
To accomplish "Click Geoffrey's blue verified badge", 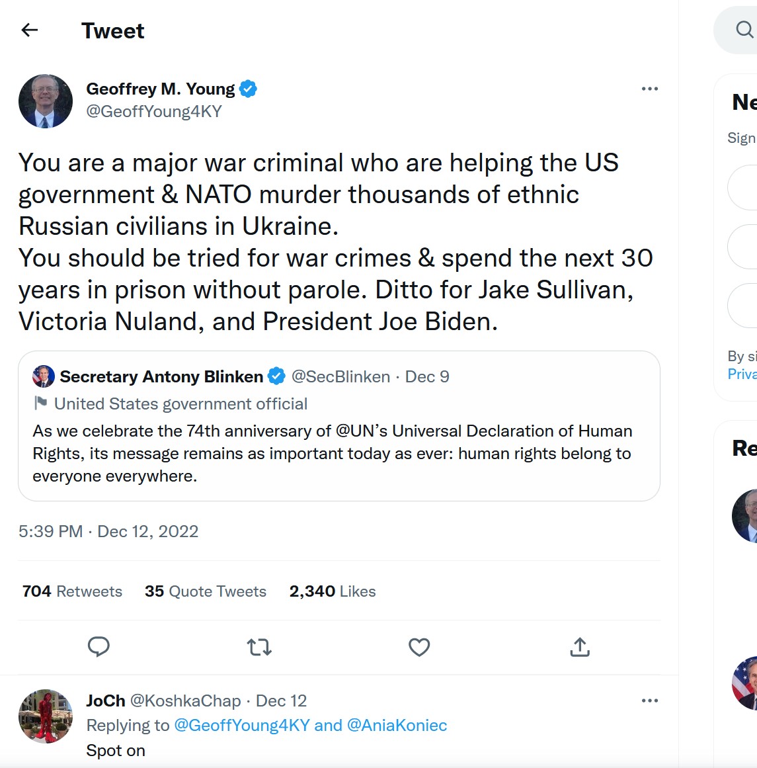I will [248, 89].
